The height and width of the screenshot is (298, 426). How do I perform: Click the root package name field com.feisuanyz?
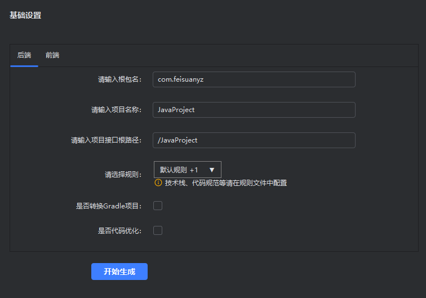(254, 79)
